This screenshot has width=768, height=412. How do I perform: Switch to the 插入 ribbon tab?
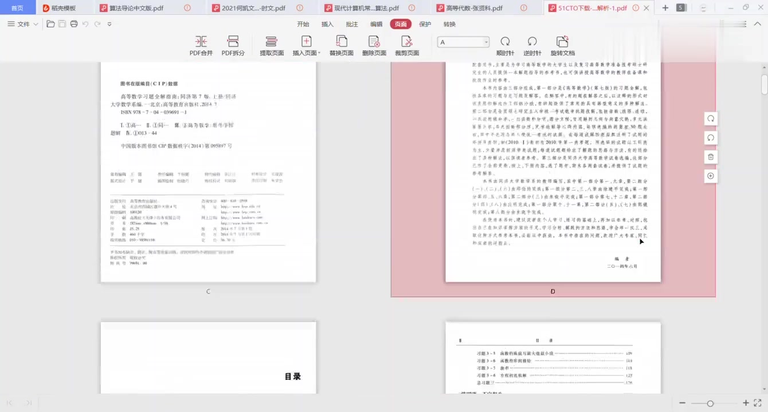[x=327, y=24]
